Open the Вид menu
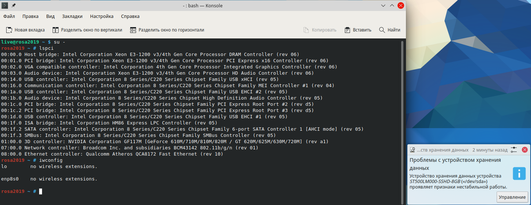 [50, 16]
